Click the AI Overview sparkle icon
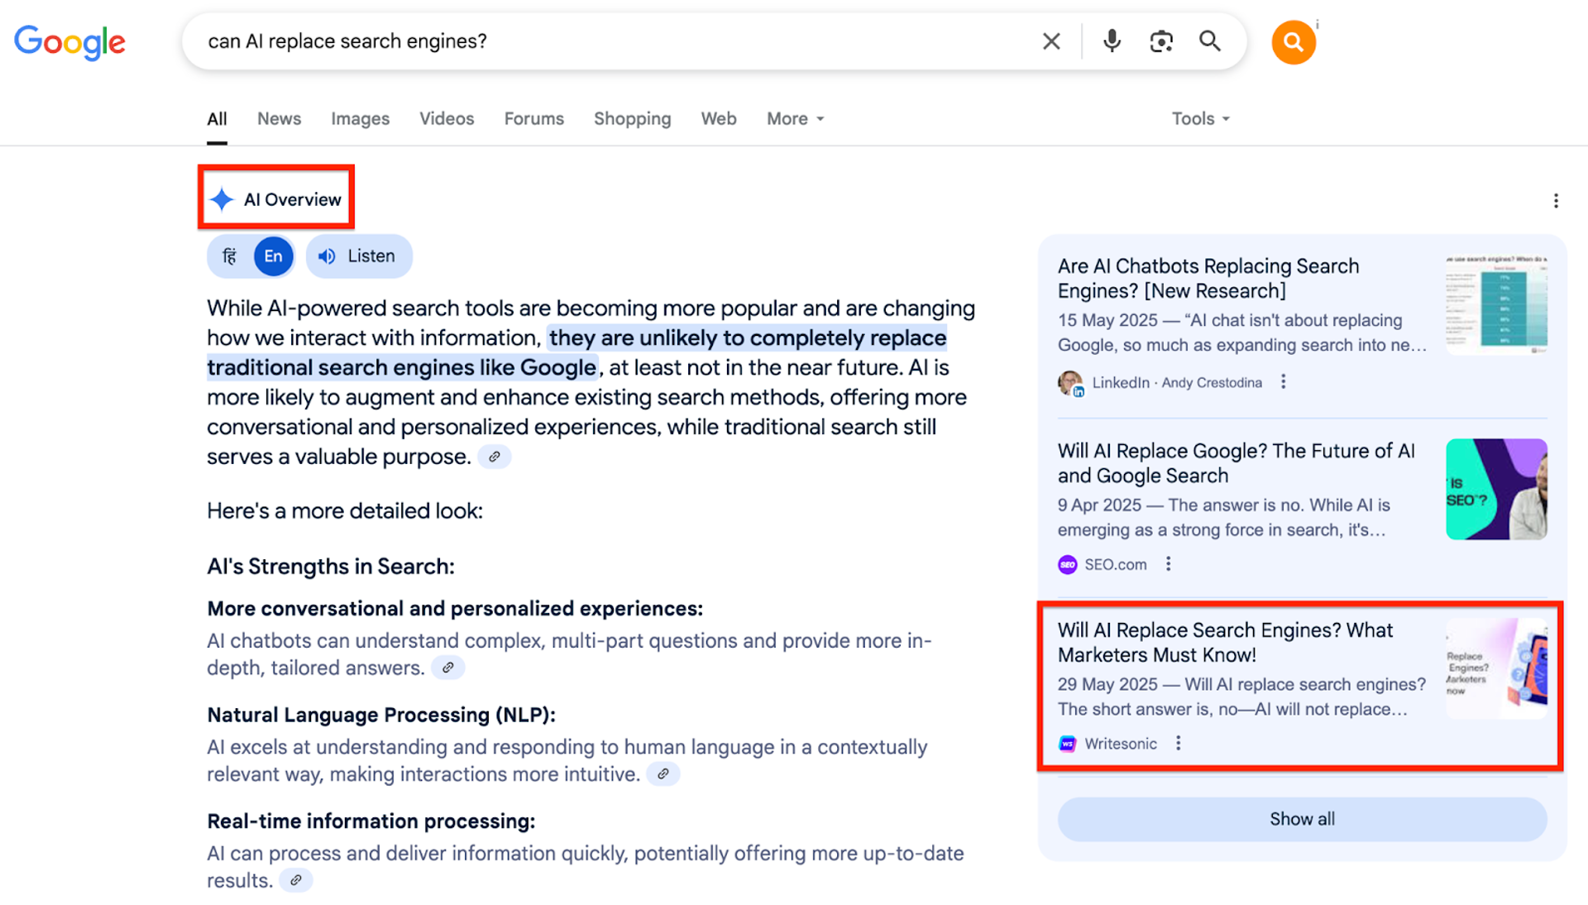The height and width of the screenshot is (905, 1588). tap(222, 199)
